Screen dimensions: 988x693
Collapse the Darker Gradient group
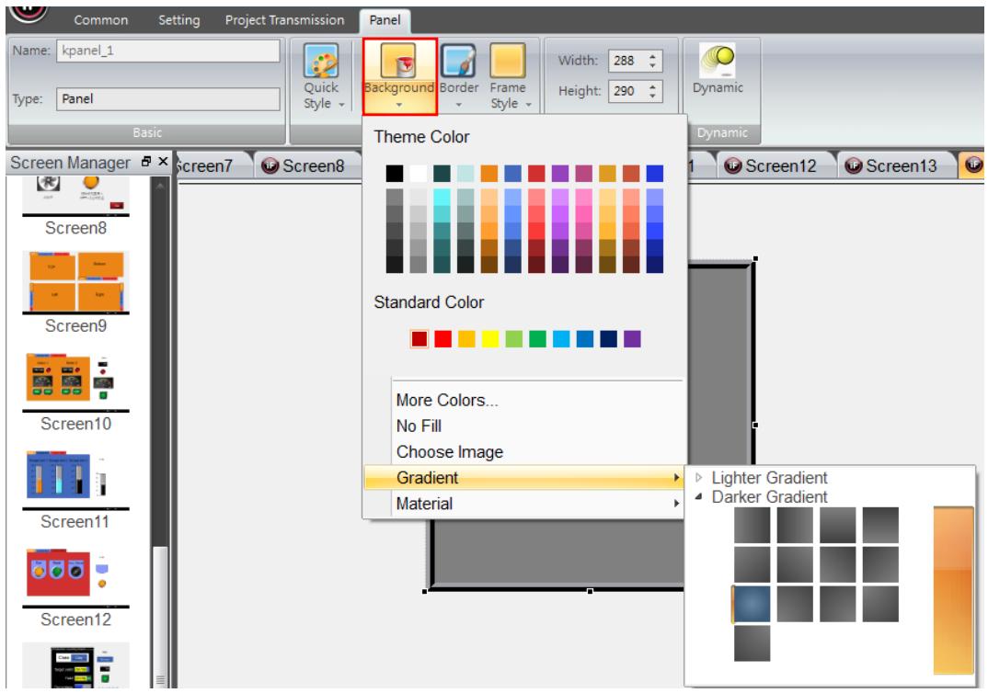coord(699,496)
